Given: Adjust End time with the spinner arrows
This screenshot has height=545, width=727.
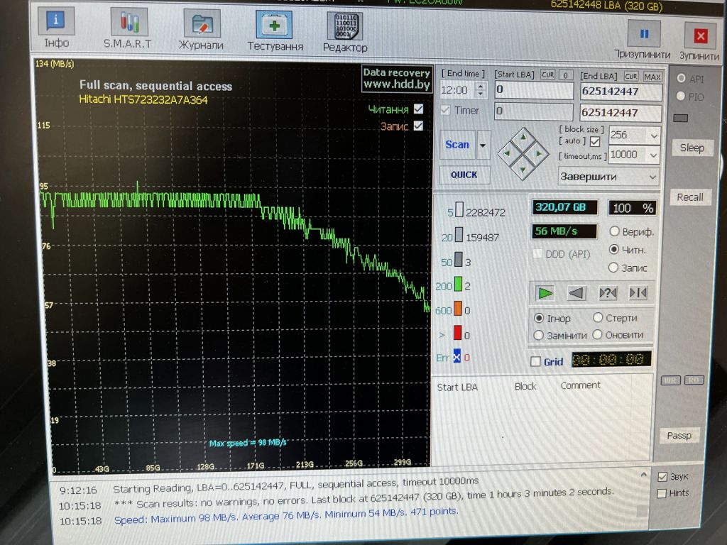Looking at the screenshot, I should click(x=481, y=89).
